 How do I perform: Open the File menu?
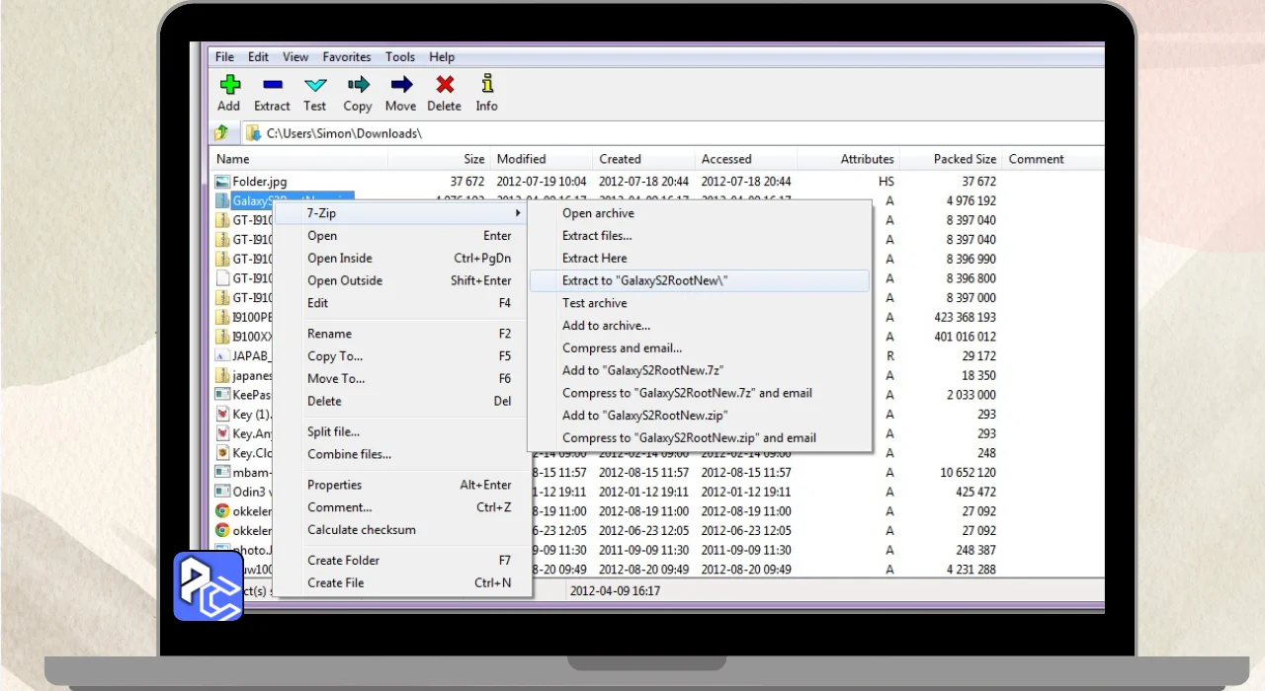tap(224, 57)
